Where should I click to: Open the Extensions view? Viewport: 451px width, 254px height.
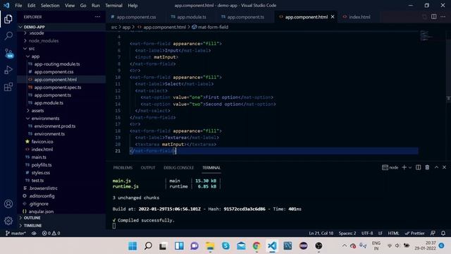[8, 87]
